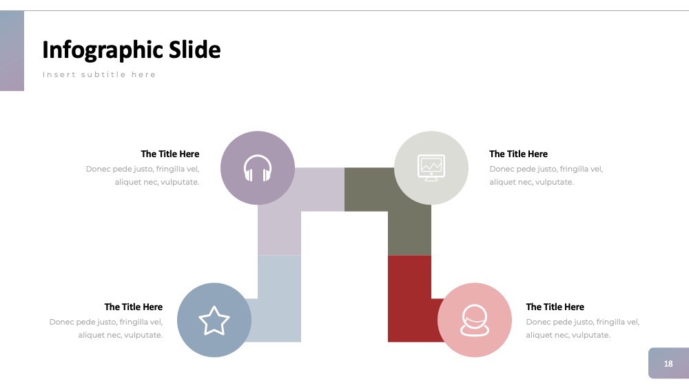
Task: Click description text under top-right title
Action: 546,175
